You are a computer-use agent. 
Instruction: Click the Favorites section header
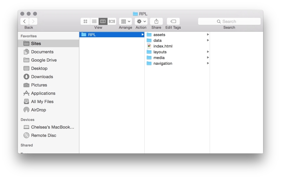tap(29, 36)
